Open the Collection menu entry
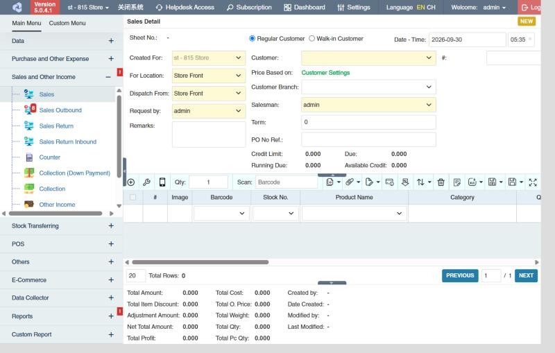Viewport: 555px width, 353px height. click(52, 189)
